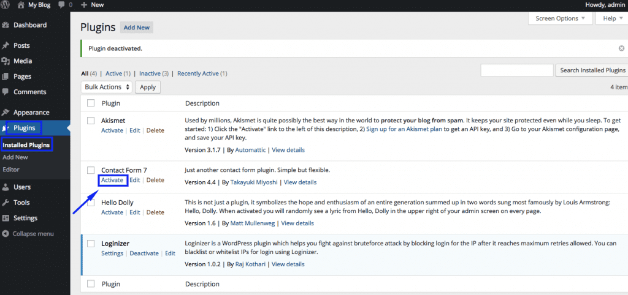Screen dimensions: 628x295
Task: Click the Pages icon in sidebar
Action: point(6,77)
